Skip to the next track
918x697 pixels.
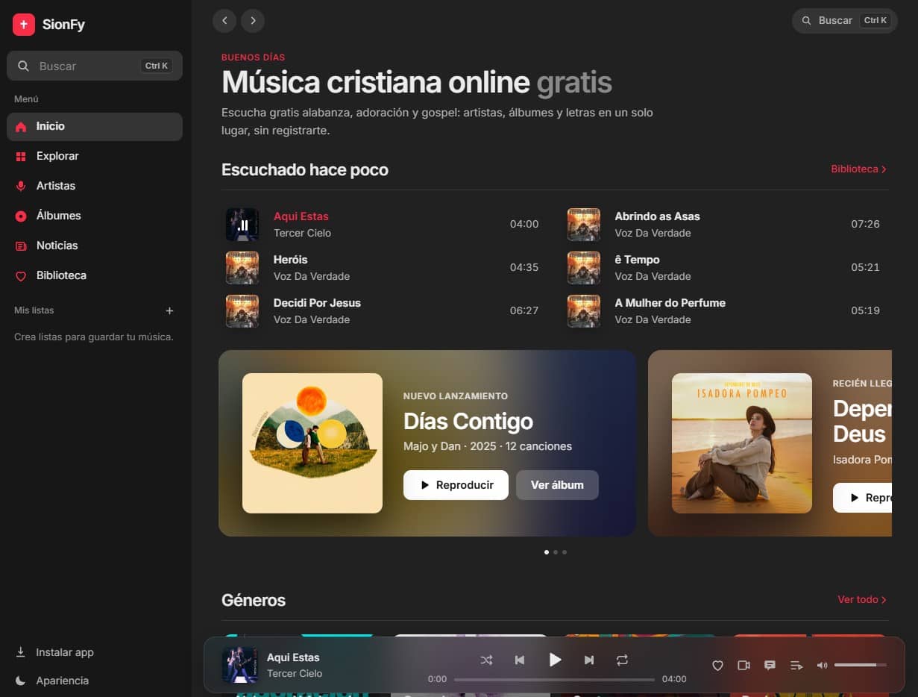tap(589, 660)
